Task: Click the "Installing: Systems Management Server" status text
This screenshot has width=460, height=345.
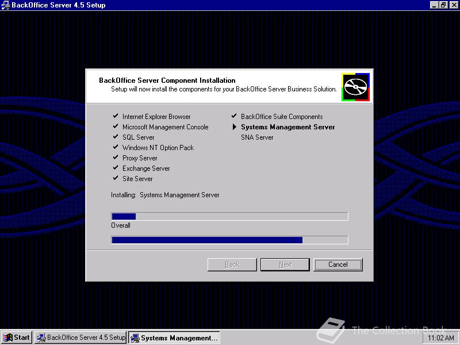Action: [x=165, y=195]
